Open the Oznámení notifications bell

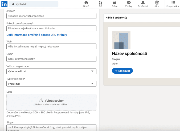[x=143, y=3]
